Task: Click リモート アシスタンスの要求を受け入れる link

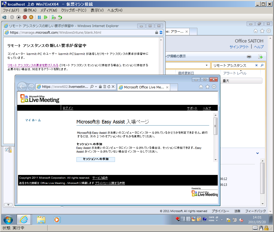Action: 33,65
